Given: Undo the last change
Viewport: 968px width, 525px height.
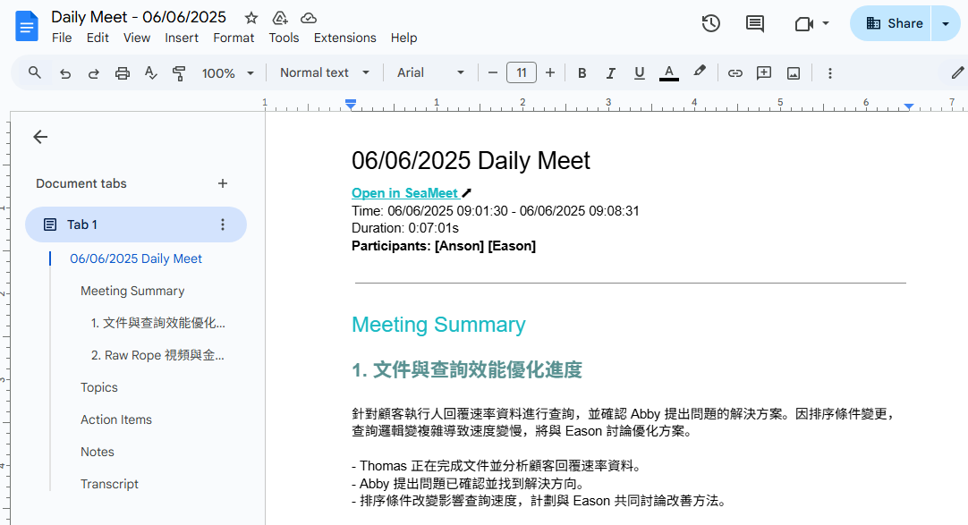Looking at the screenshot, I should (x=64, y=72).
